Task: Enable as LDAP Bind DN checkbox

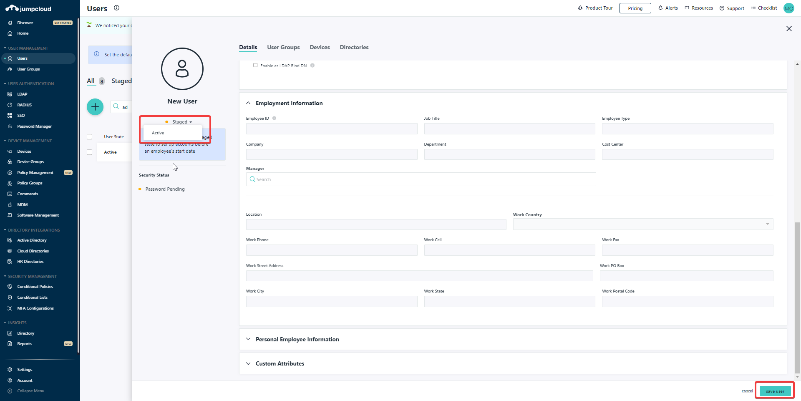Action: pyautogui.click(x=255, y=65)
